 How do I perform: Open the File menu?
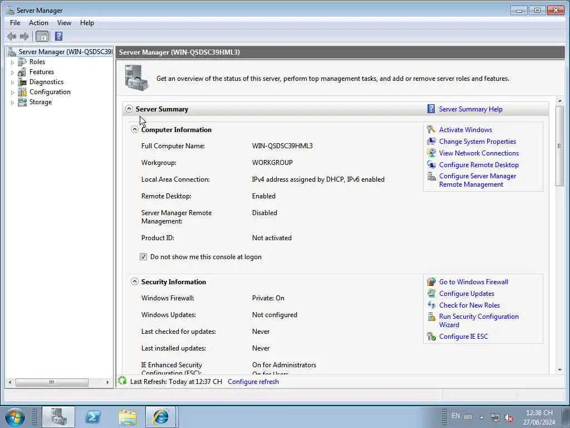pos(15,22)
